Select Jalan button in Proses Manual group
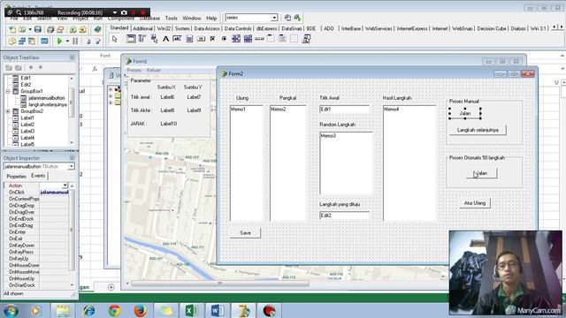 coord(465,113)
